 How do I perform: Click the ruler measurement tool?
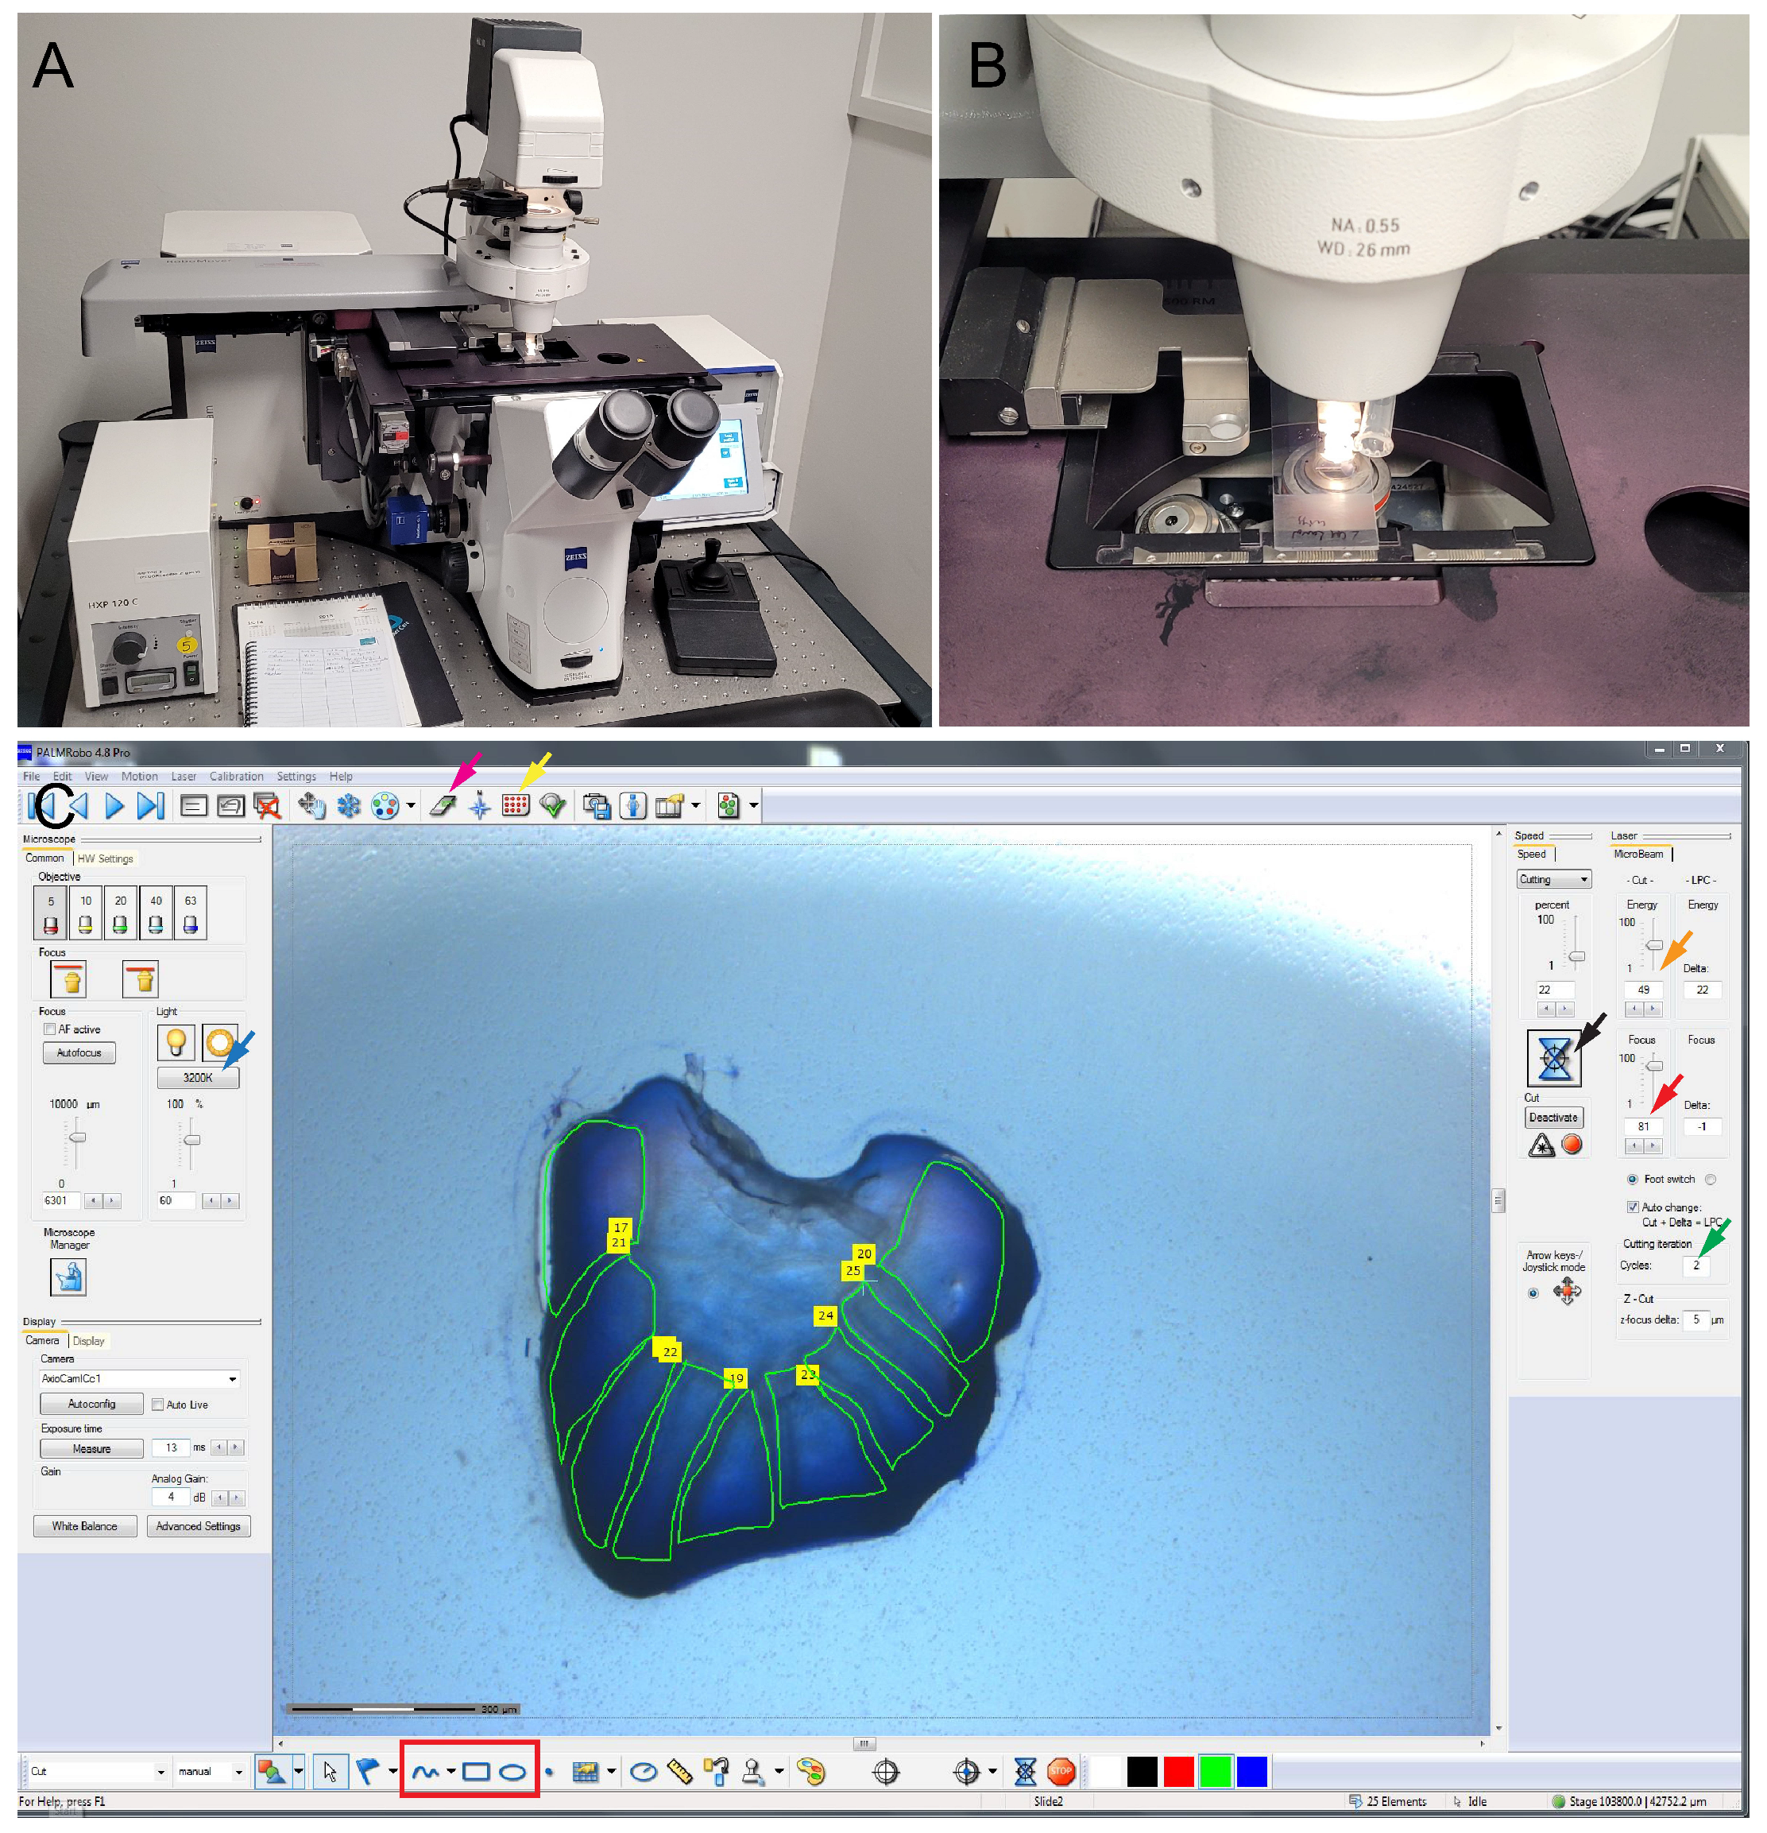click(679, 1771)
